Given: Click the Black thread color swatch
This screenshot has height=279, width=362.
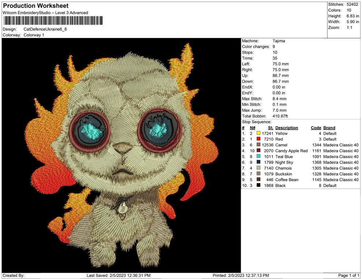Looking at the screenshot, I should tap(259, 185).
